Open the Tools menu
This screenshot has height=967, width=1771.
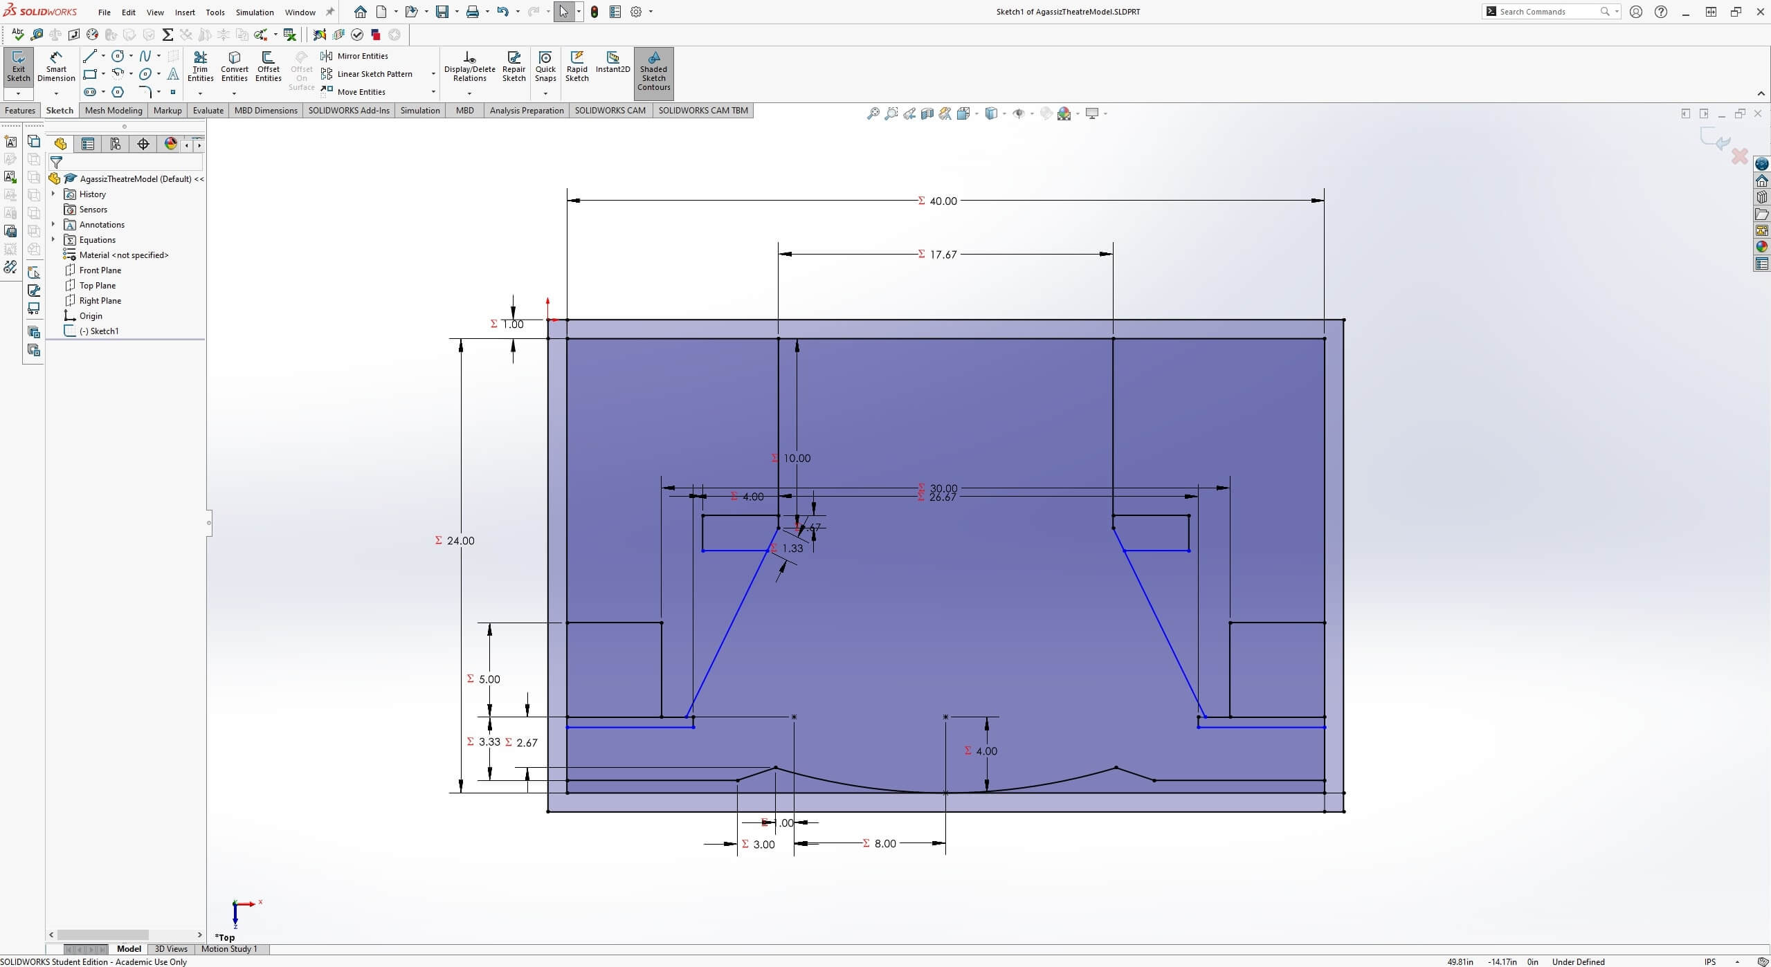(215, 12)
